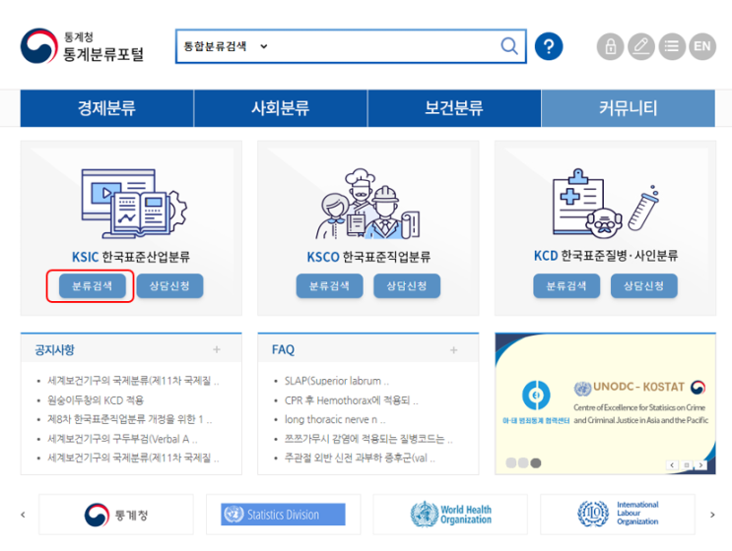Click banner next slide arrow
This screenshot has width=732, height=551.
(700, 464)
